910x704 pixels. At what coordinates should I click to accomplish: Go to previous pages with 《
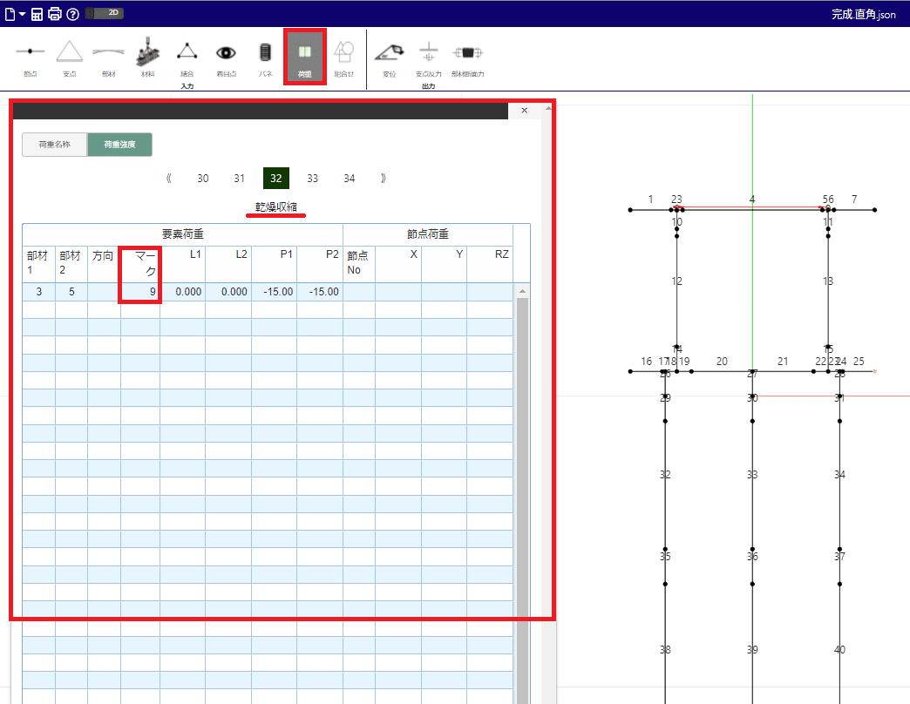(x=168, y=179)
